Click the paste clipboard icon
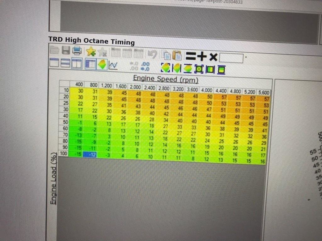 (x=177, y=55)
